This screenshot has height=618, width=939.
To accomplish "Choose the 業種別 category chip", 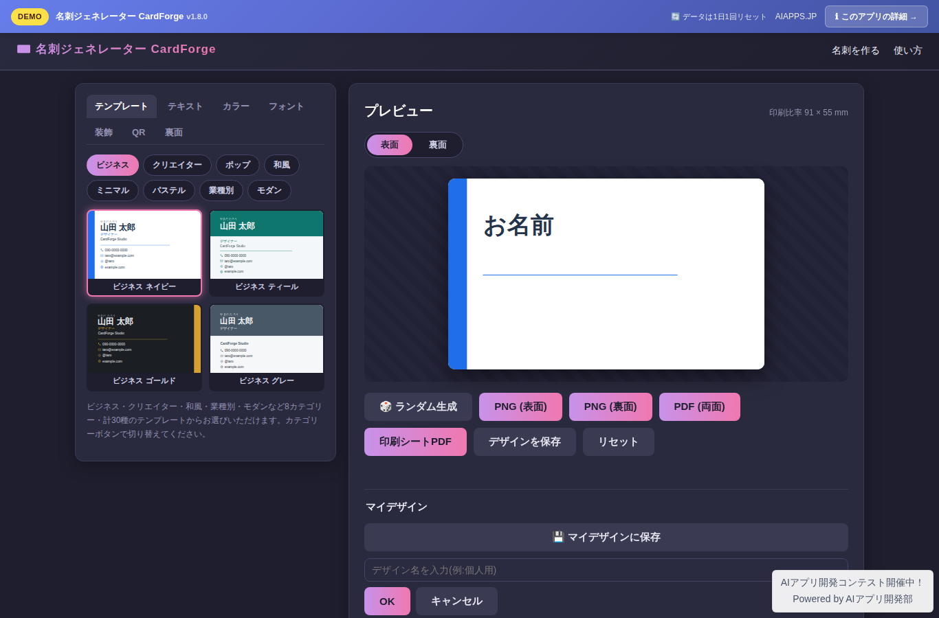I will pos(221,190).
